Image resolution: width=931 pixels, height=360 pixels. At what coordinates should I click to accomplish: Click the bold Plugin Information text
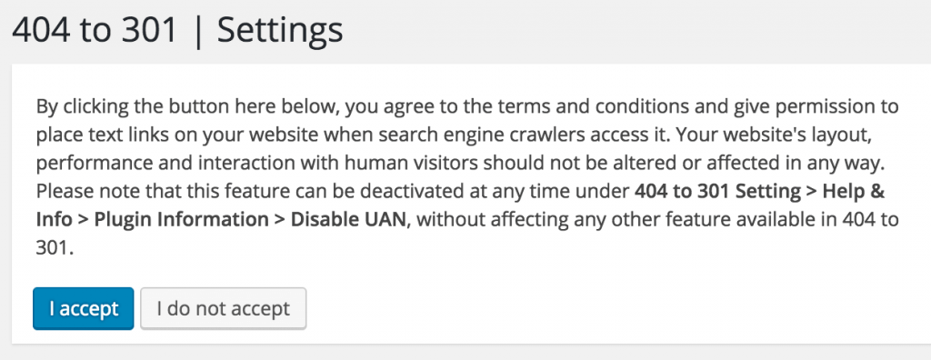[182, 220]
